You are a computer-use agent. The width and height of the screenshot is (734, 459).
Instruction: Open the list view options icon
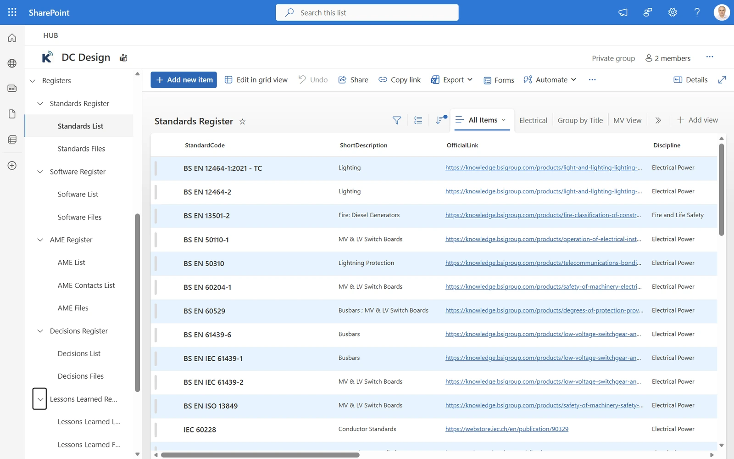tap(417, 120)
